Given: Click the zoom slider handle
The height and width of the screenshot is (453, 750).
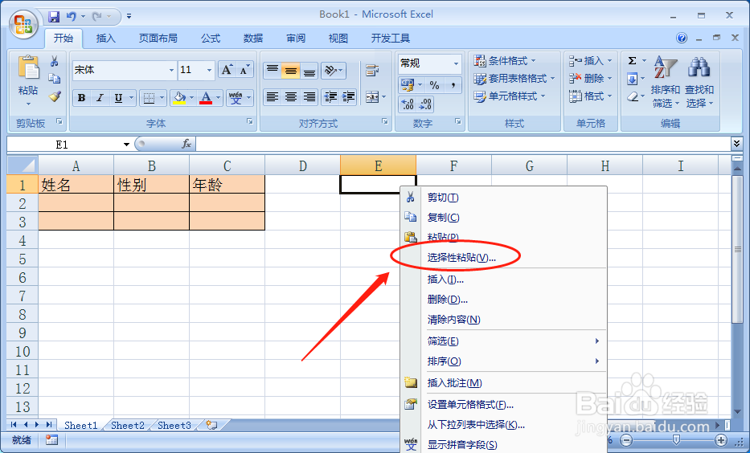Looking at the screenshot, I should point(676,440).
